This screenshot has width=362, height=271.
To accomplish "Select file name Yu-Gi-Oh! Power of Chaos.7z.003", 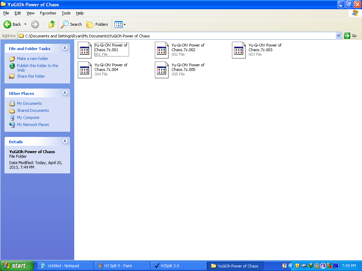I will pyautogui.click(x=265, y=48).
